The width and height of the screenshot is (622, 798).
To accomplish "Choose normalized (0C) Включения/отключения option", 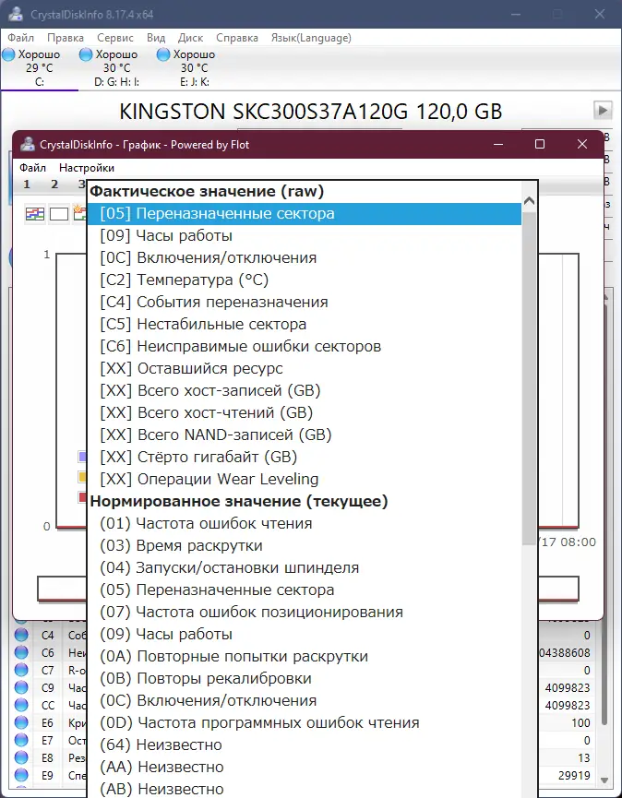I will pyautogui.click(x=305, y=701).
